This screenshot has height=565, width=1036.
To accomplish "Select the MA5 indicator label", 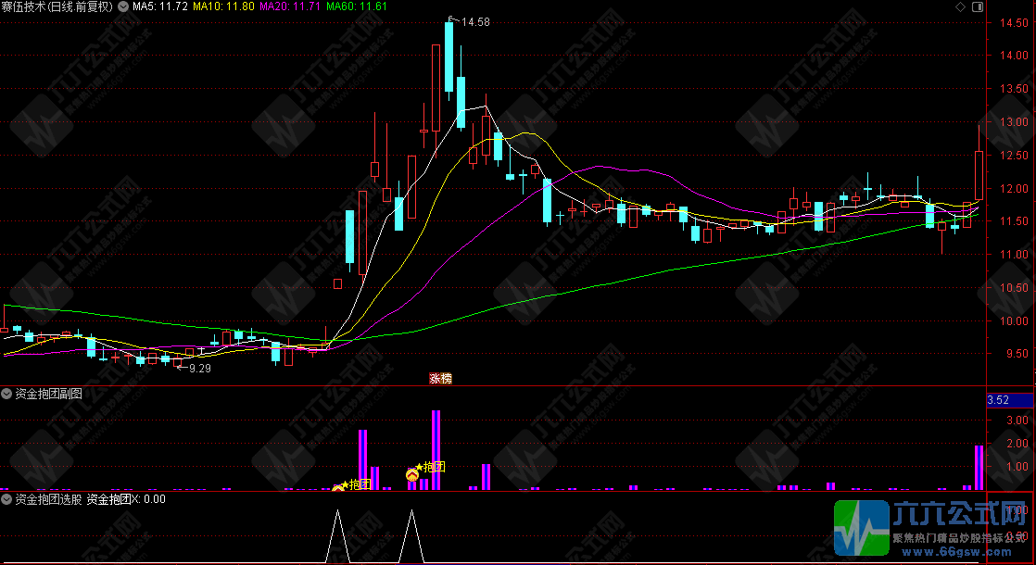I will [x=160, y=6].
